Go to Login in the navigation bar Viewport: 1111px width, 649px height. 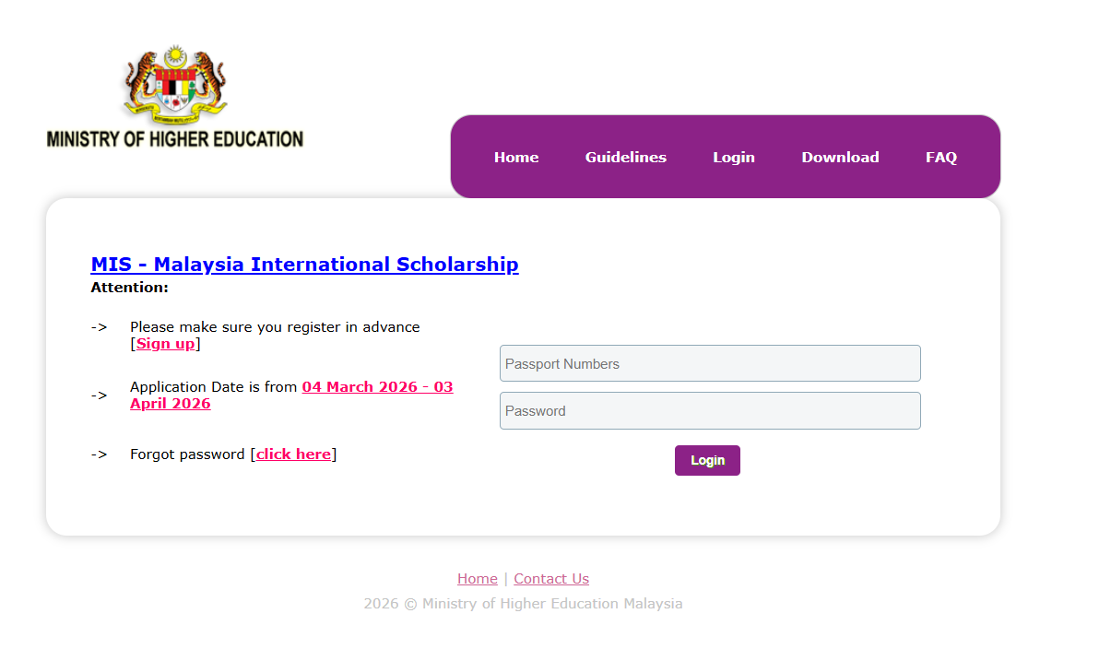pyautogui.click(x=733, y=158)
